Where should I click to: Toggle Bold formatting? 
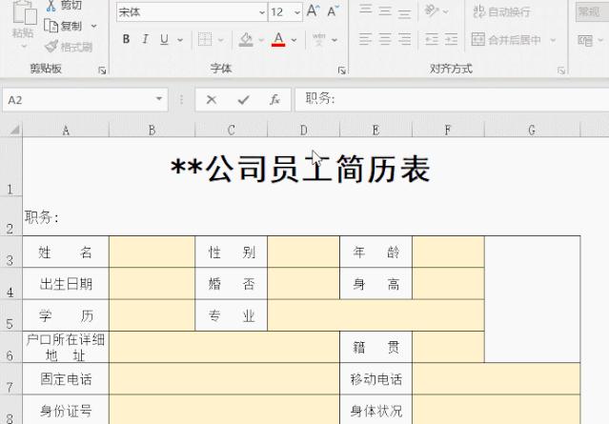click(x=126, y=39)
